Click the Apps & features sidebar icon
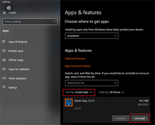This screenshot has width=155, height=125. (4, 42)
